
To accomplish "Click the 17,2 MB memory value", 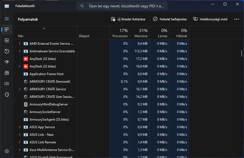I will [142, 59].
